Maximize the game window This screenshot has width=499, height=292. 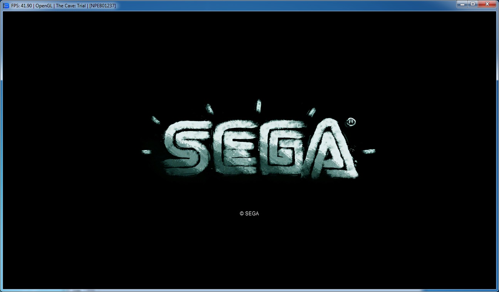coord(472,4)
